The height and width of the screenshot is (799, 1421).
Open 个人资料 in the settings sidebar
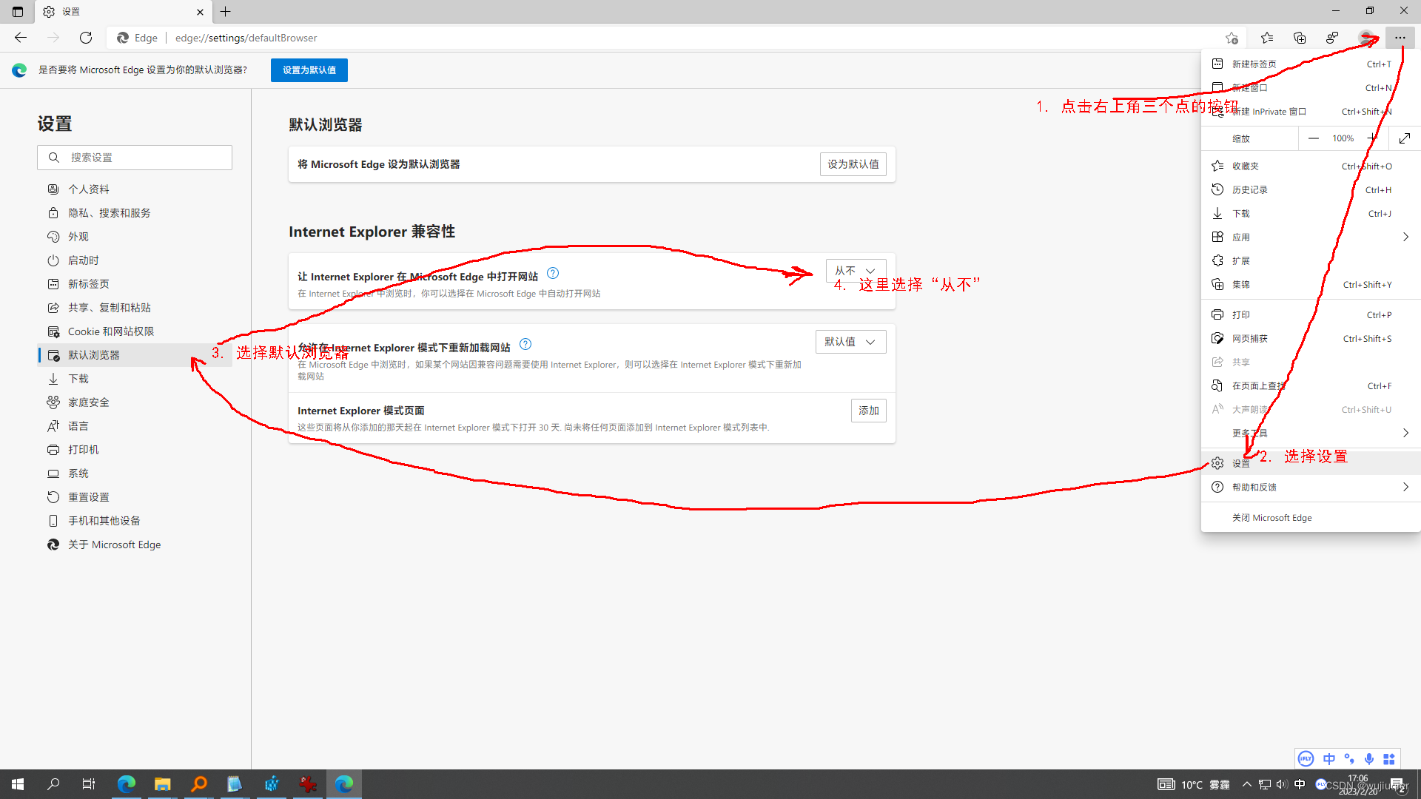135,189
